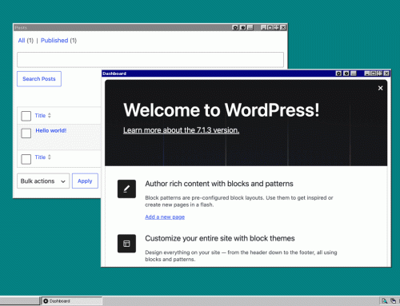Click the four-arrow fullscreen icon in Posts title bar
400x306 pixels.
pyautogui.click(x=277, y=27)
